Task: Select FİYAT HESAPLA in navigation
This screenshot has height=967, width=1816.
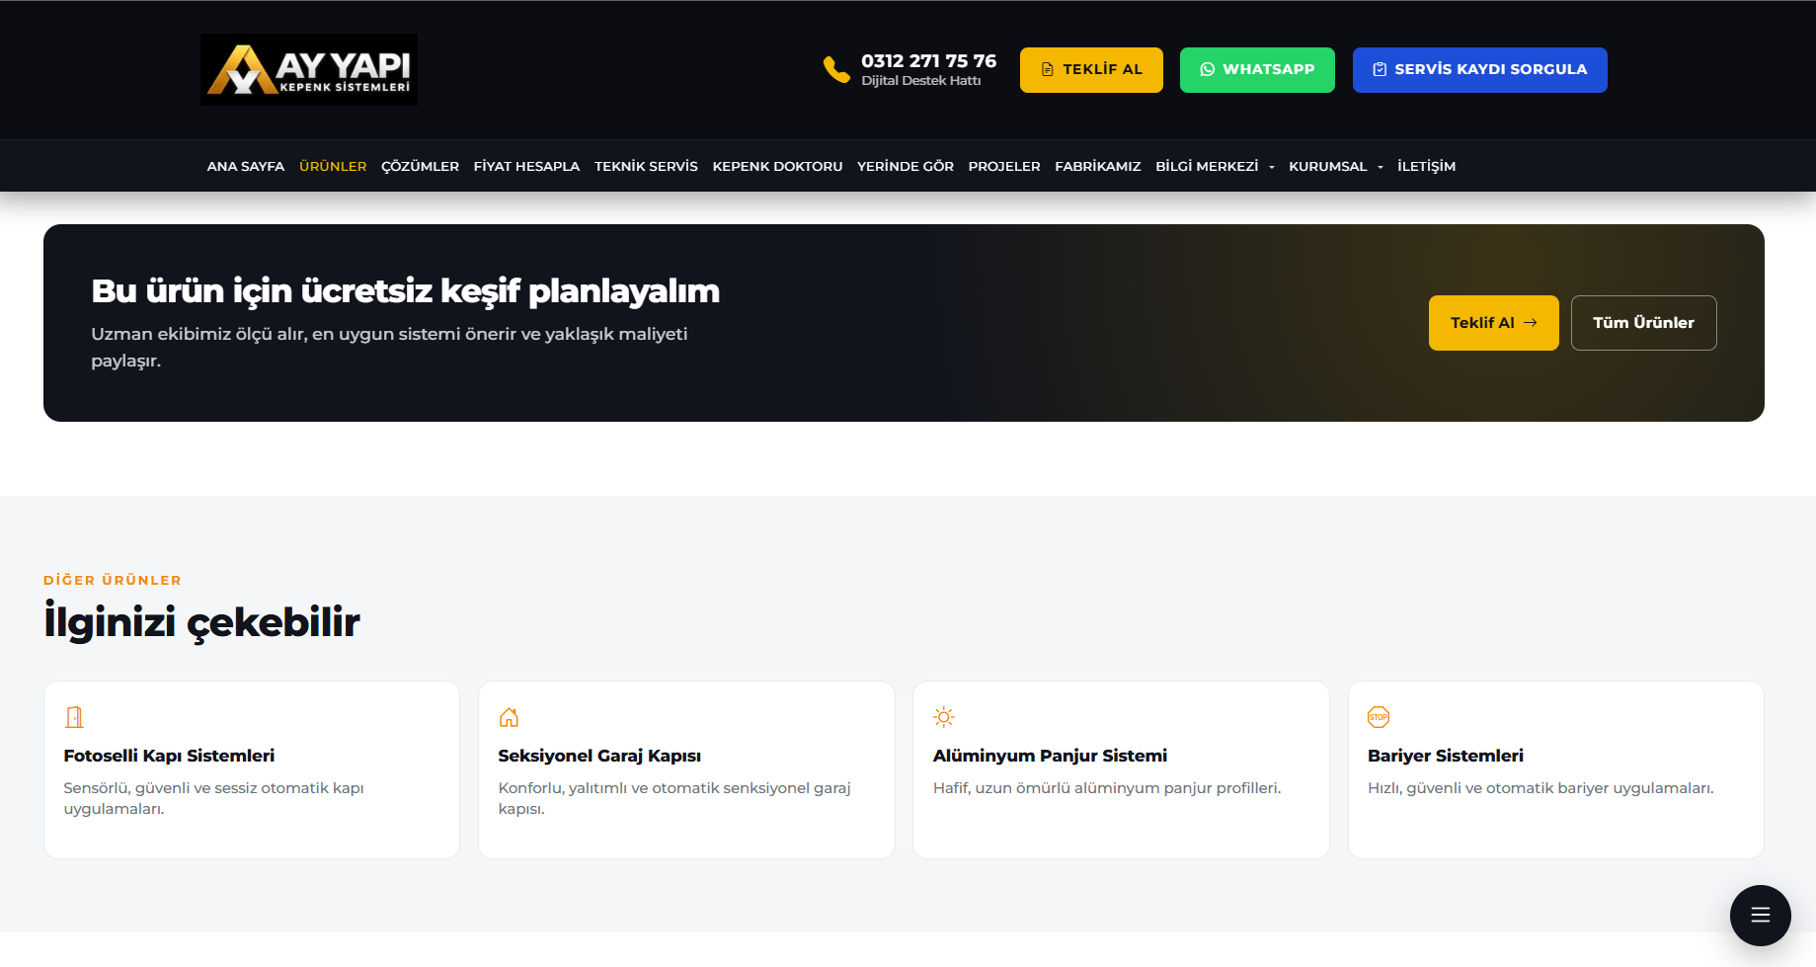Action: point(526,166)
